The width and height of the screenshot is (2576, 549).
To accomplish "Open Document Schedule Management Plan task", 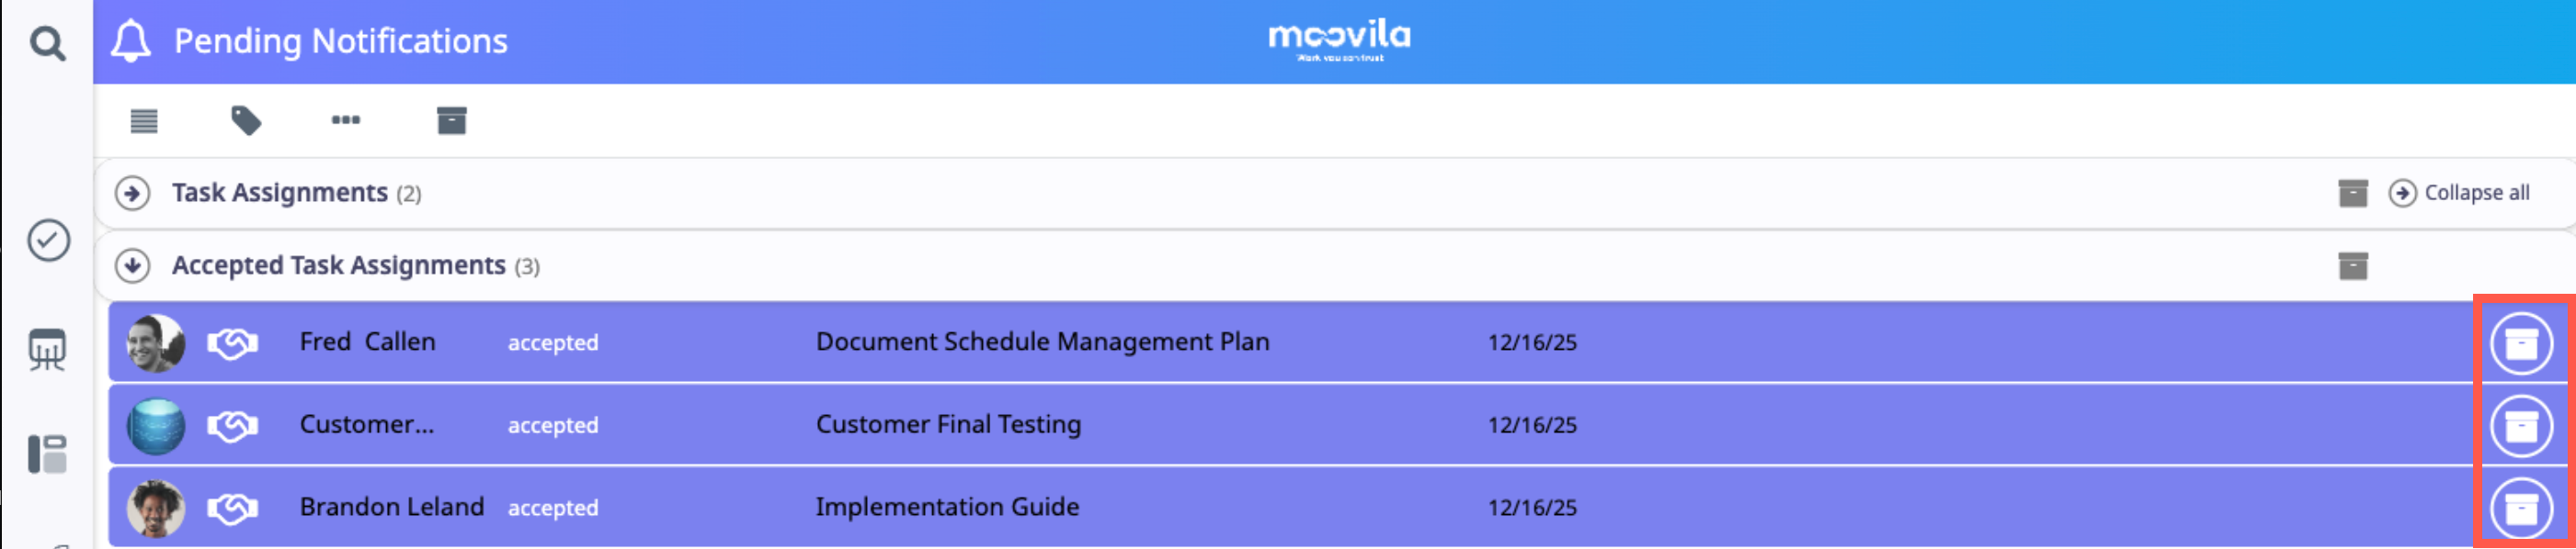I will pos(1042,342).
